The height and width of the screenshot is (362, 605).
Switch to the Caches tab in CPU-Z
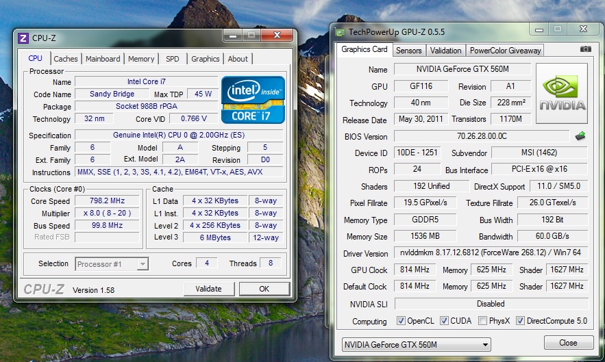coord(66,59)
